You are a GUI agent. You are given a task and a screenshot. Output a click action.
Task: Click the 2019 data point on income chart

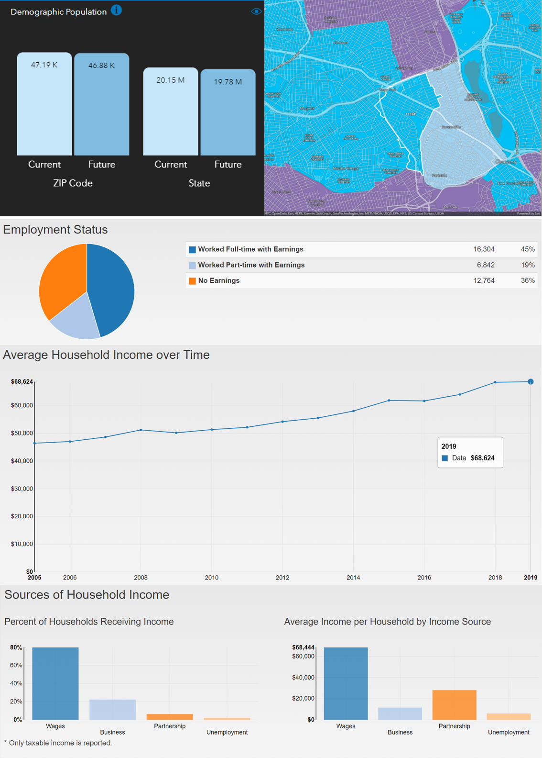coord(531,382)
